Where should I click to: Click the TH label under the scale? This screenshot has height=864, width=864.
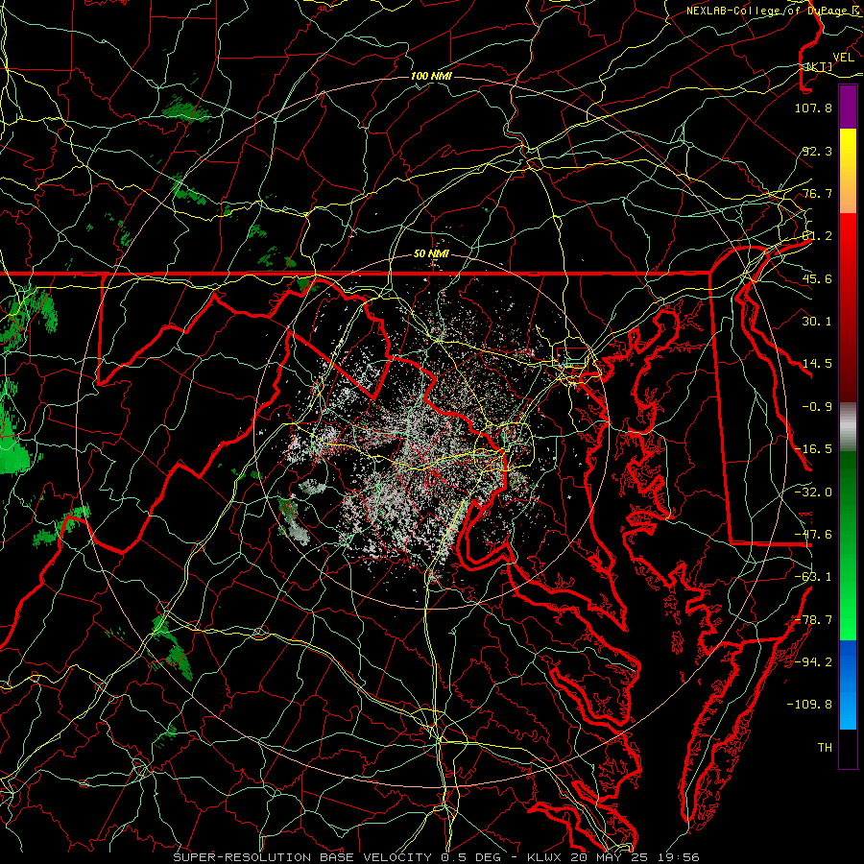pos(825,748)
